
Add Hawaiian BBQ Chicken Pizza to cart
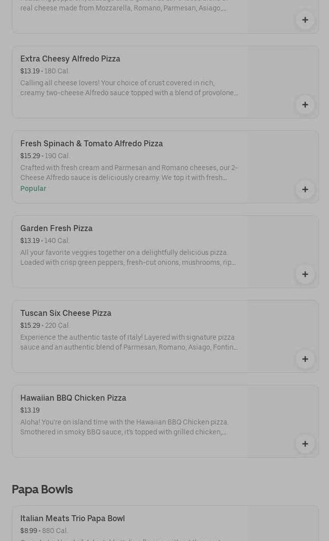305,444
